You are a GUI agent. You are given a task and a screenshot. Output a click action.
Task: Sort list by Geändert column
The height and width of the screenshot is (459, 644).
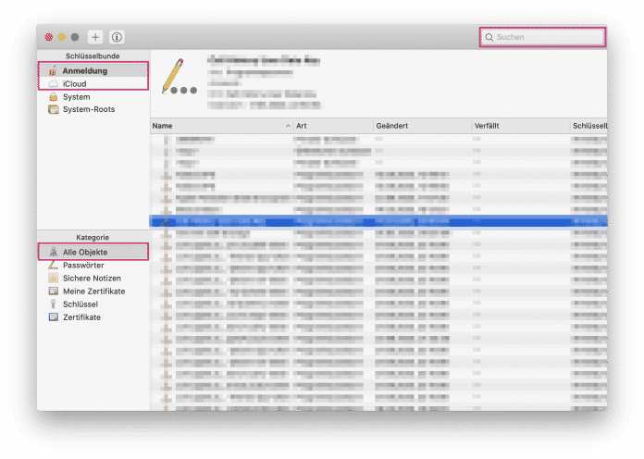coord(421,125)
